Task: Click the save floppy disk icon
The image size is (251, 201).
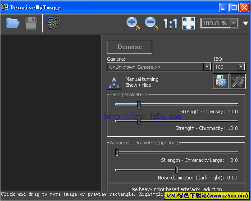Action: pyautogui.click(x=31, y=23)
